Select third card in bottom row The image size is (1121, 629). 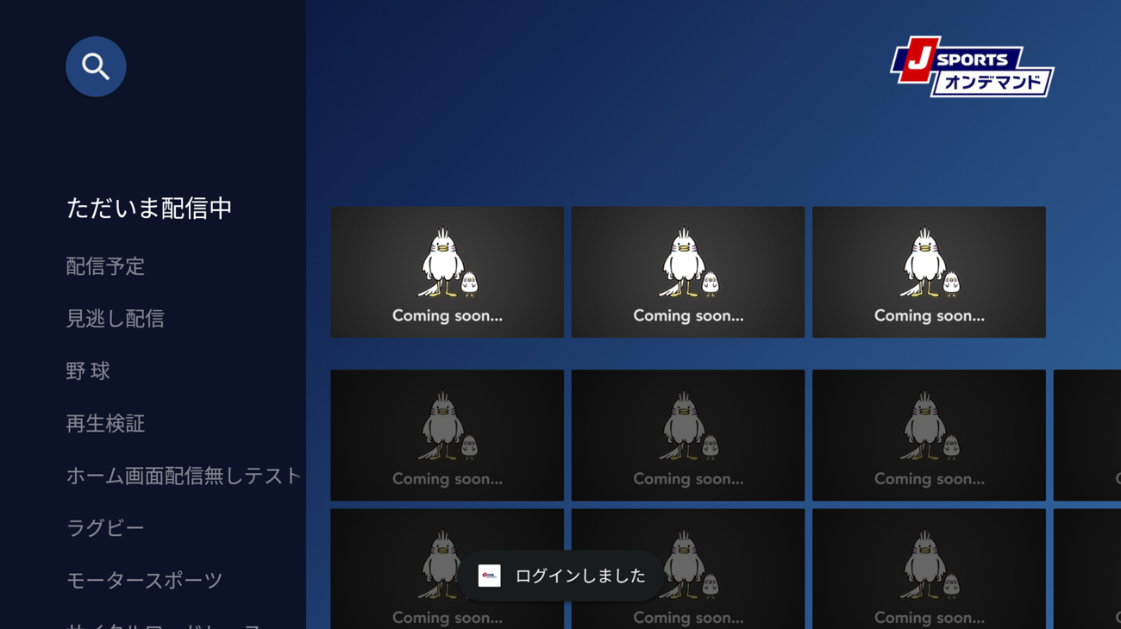pos(929,569)
